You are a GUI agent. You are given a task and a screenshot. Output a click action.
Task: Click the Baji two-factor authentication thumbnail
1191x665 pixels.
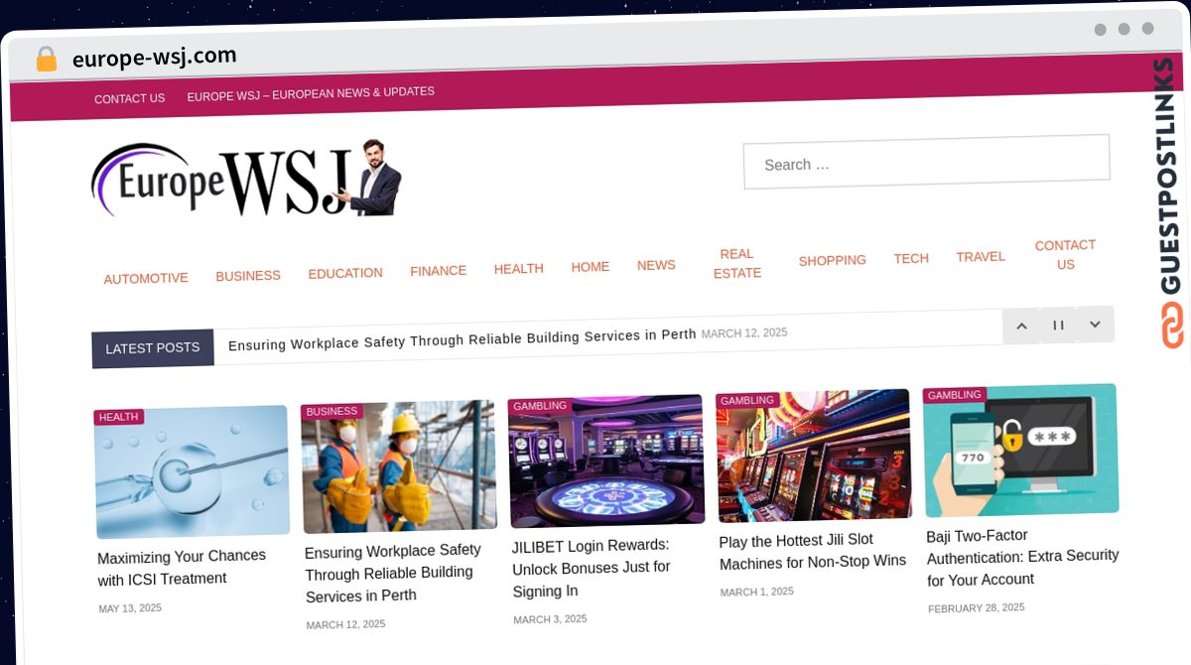tap(1020, 450)
